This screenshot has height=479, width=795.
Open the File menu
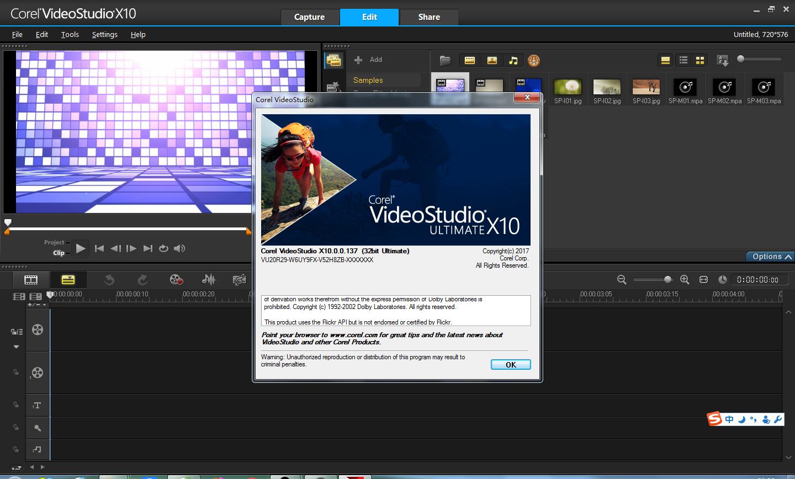17,34
